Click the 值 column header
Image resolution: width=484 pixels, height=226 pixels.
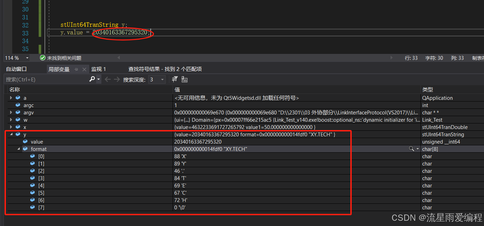(x=177, y=90)
